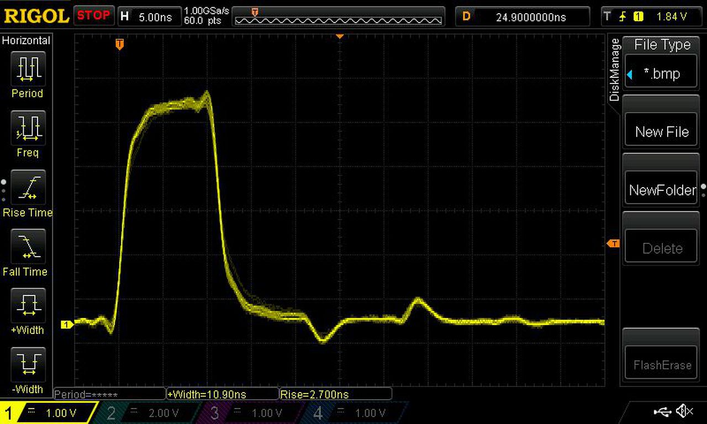Click the NewFolder button

click(x=662, y=190)
